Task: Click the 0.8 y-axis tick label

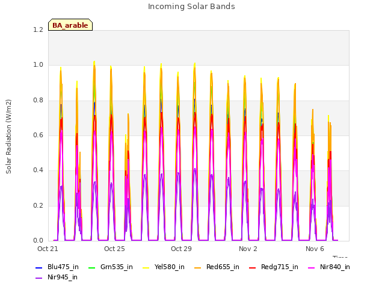Action: point(38,101)
